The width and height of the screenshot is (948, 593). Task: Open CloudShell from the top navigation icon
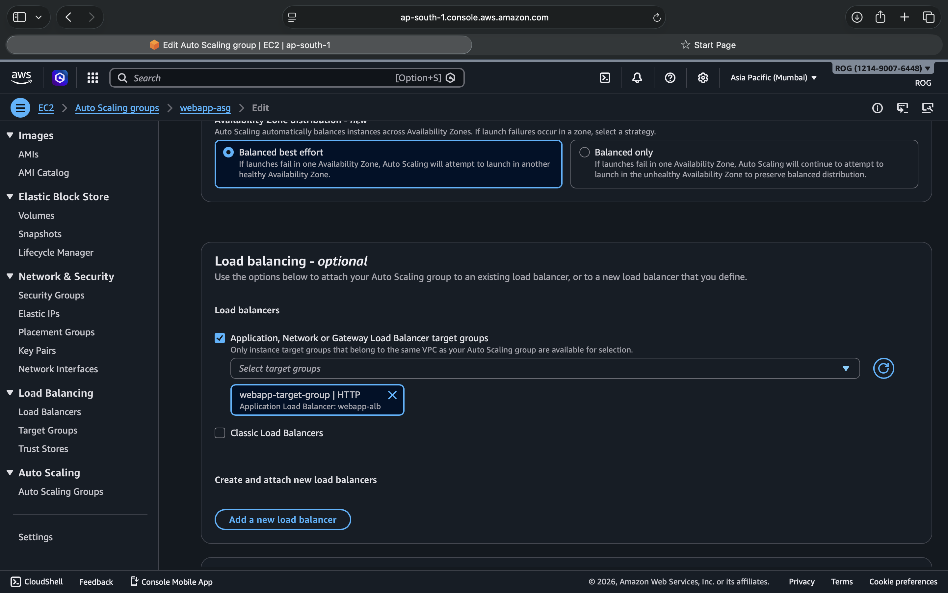pyautogui.click(x=605, y=78)
